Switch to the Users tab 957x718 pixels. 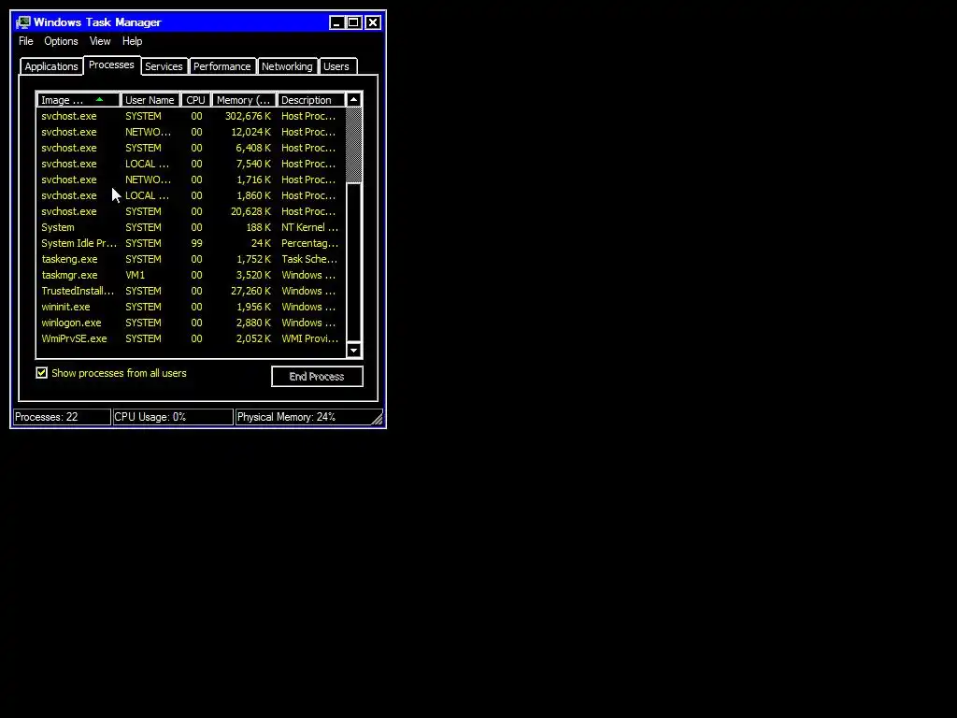336,66
